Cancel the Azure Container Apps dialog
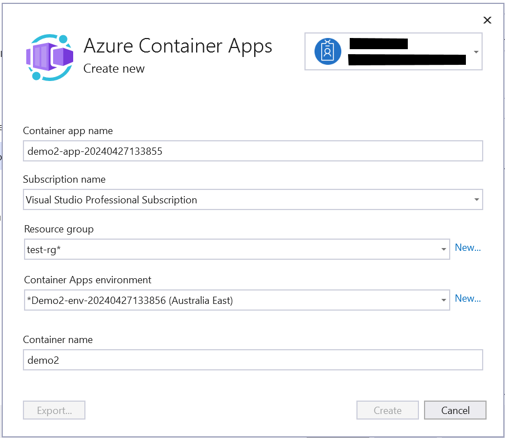This screenshot has height=438, width=505. pos(455,410)
